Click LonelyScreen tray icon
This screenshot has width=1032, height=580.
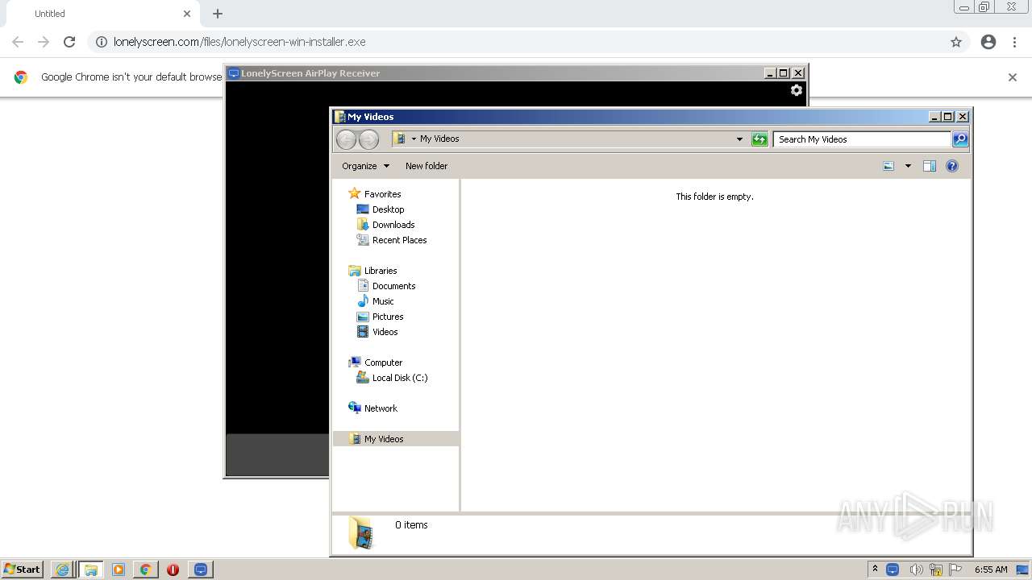[893, 570]
